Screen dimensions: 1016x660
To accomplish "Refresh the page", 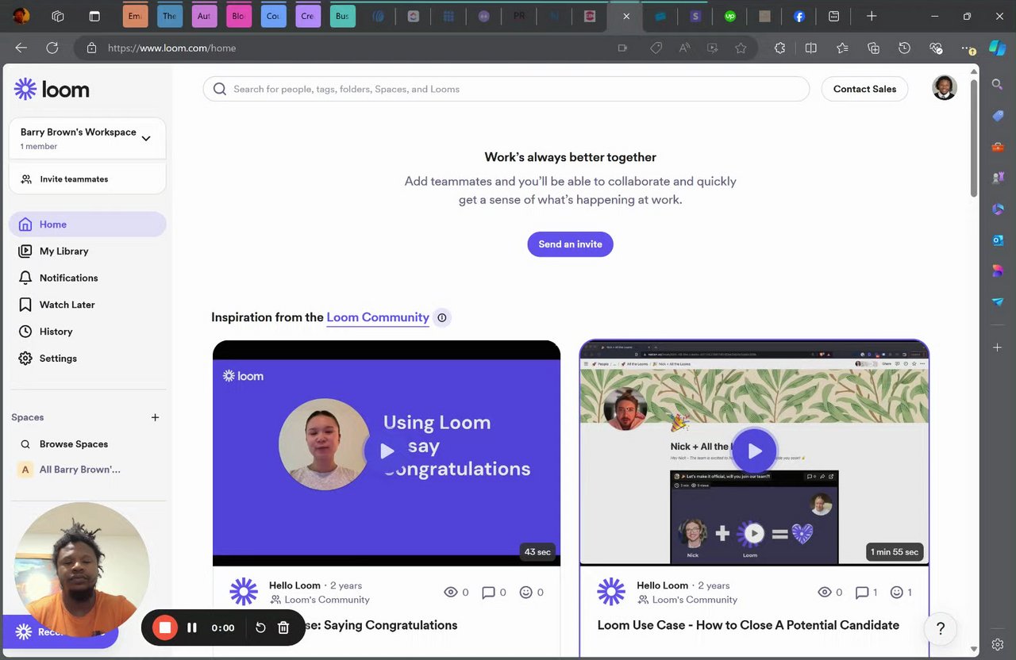I will point(52,48).
